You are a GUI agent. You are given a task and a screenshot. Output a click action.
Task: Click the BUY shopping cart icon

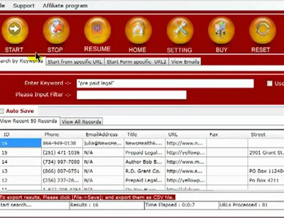[221, 30]
